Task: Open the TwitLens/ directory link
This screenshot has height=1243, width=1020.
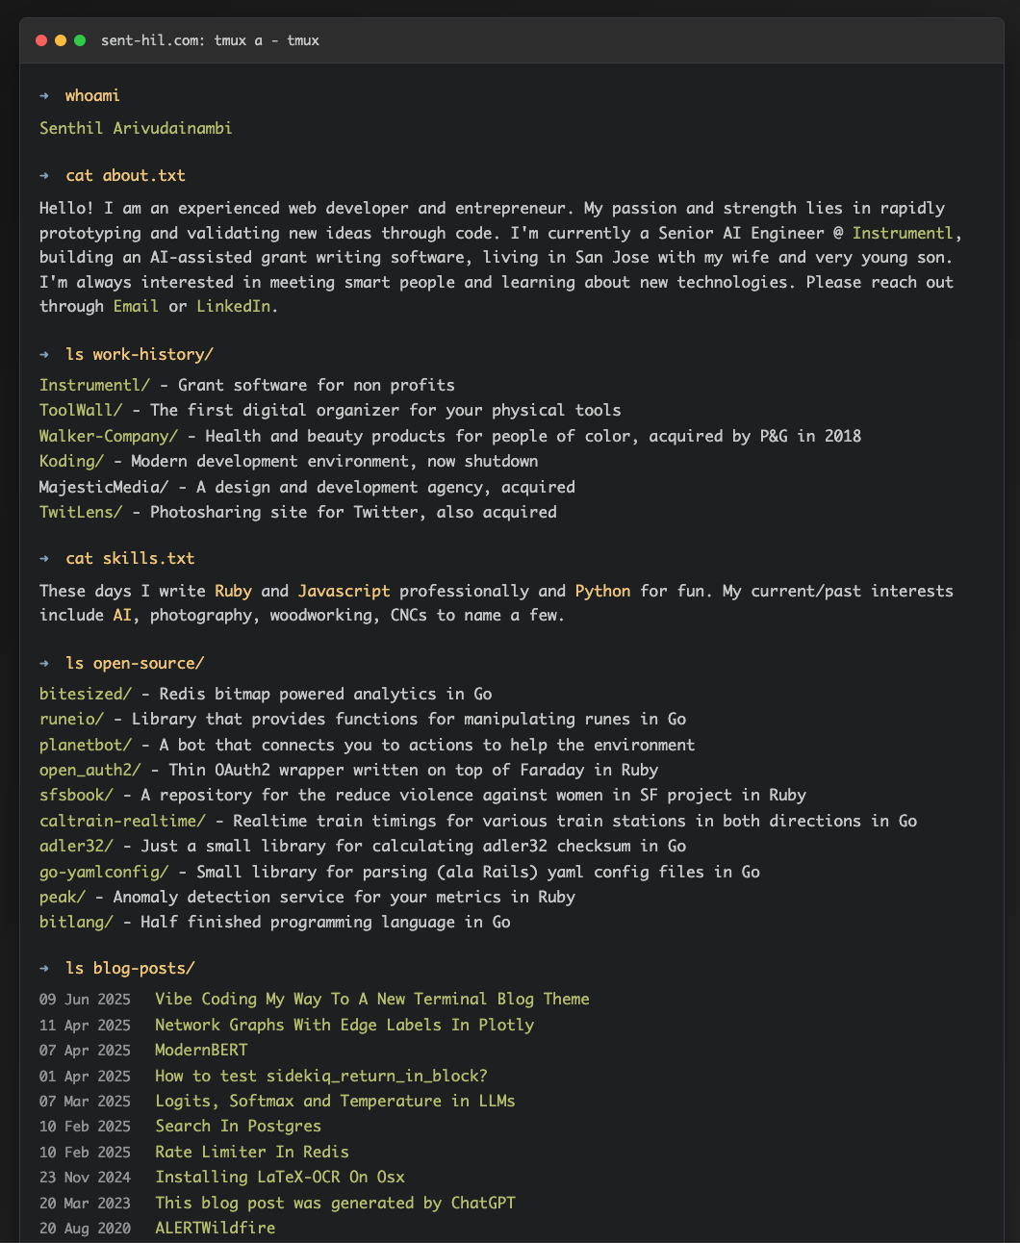Action: 81,512
